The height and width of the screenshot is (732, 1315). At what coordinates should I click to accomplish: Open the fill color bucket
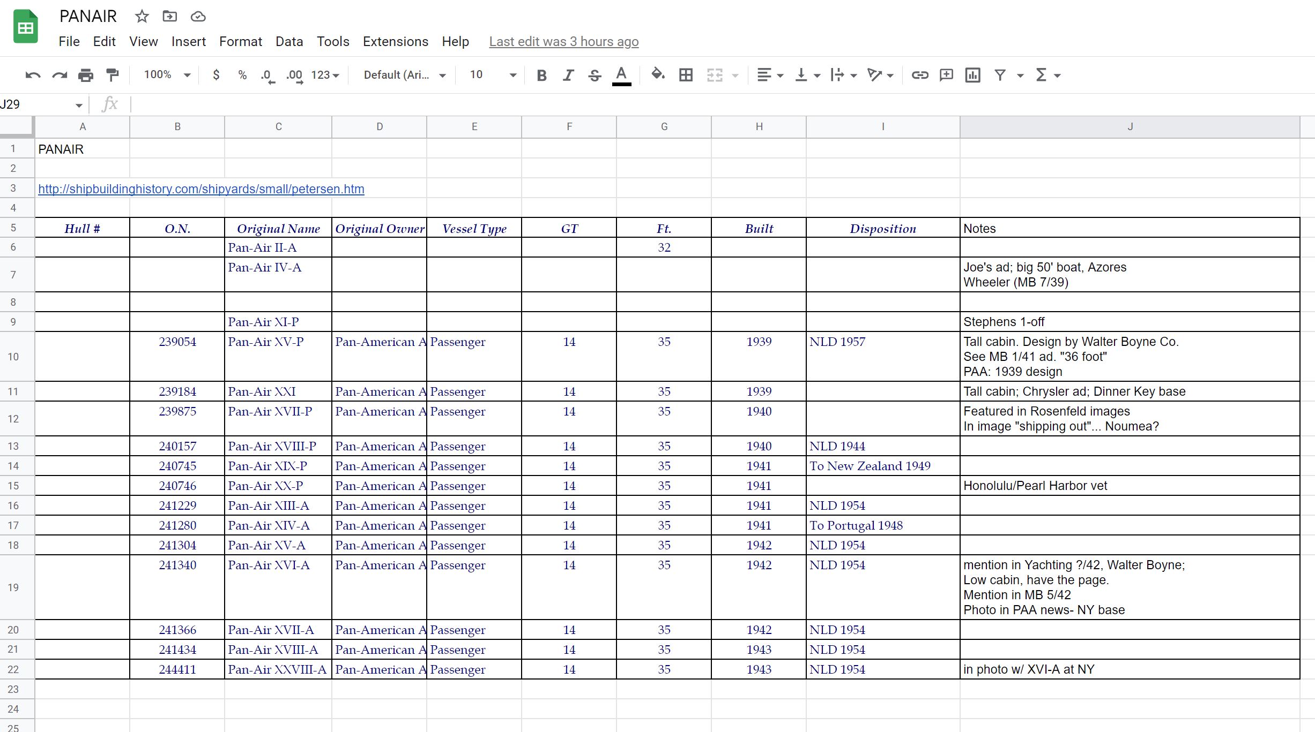coord(658,74)
